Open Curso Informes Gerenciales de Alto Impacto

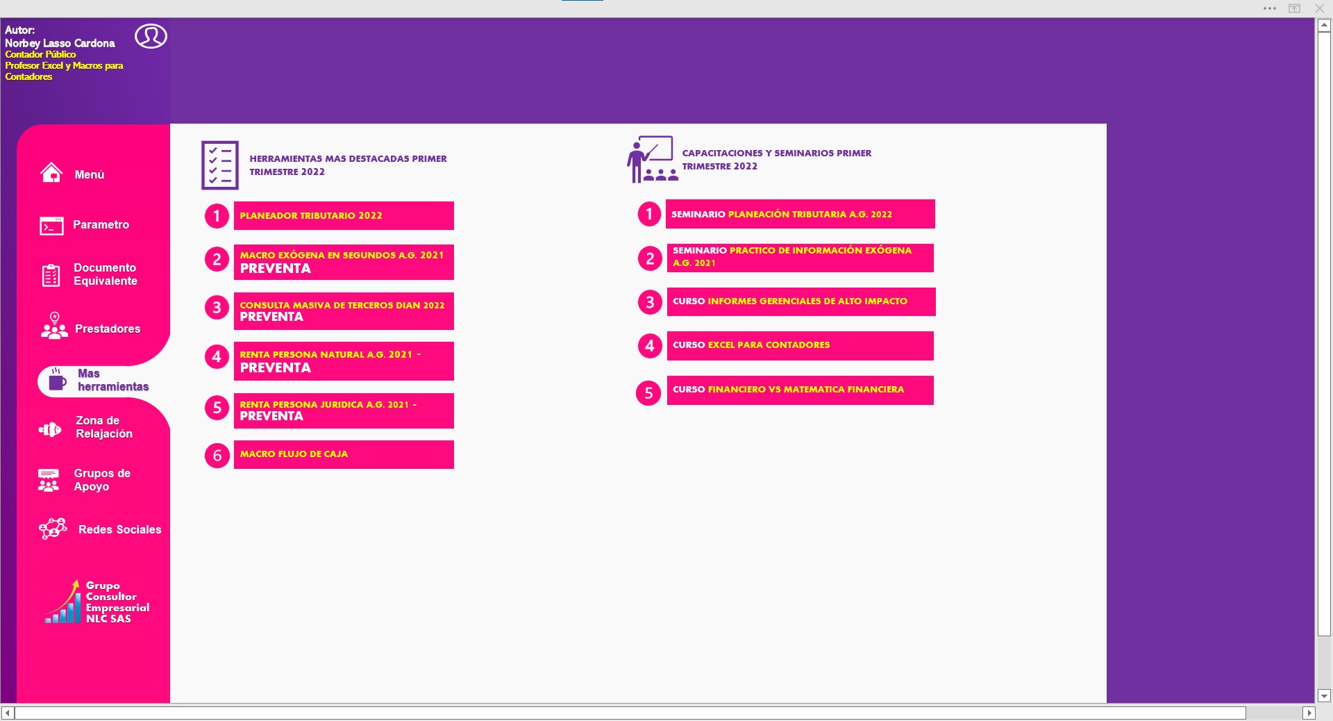tap(801, 301)
